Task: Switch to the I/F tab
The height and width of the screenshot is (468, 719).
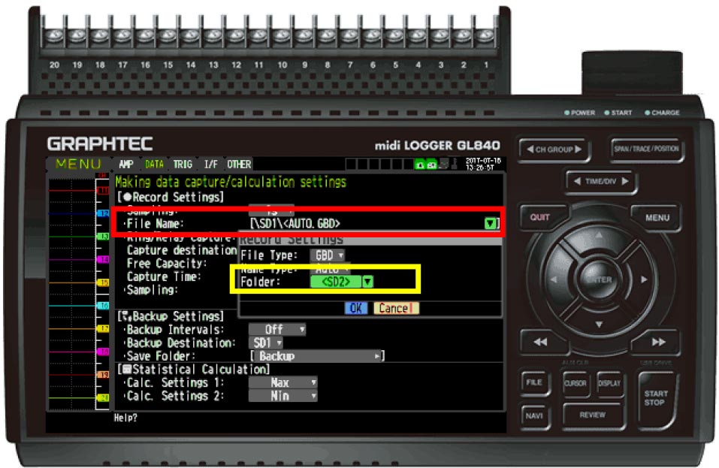Action: click(210, 164)
